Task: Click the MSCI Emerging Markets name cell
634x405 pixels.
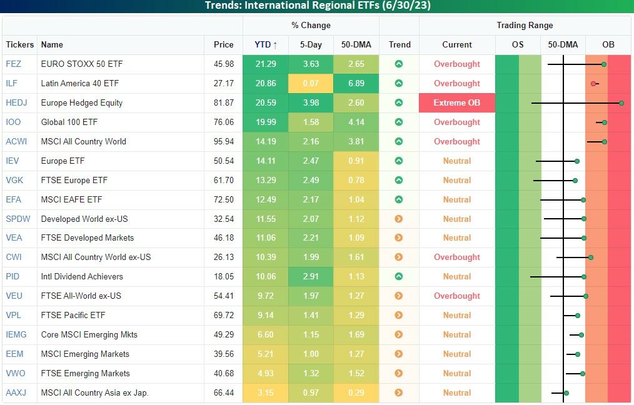Action: pos(85,354)
